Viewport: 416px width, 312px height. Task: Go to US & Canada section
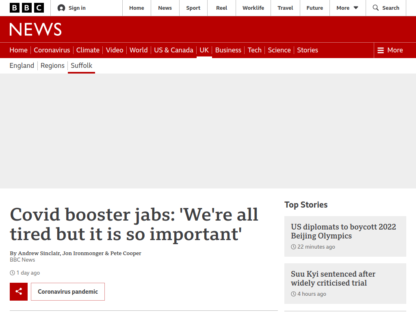tap(173, 50)
